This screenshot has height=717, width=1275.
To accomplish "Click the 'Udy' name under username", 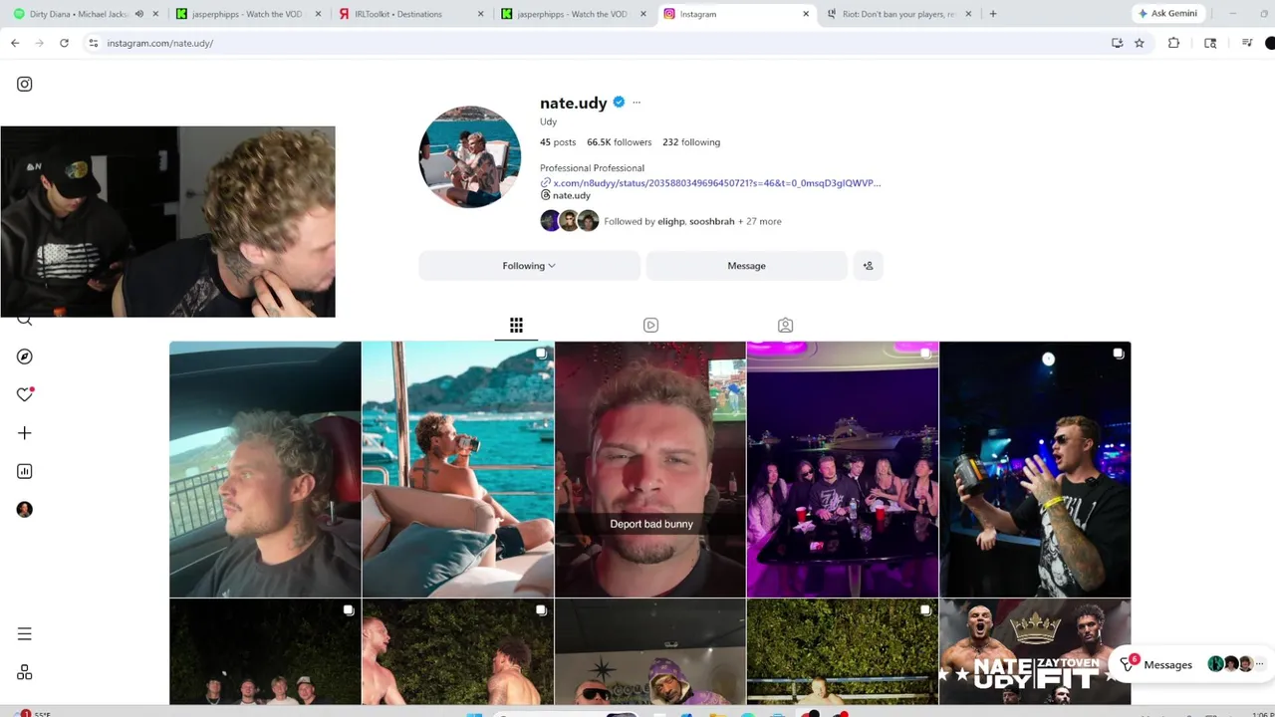I will point(548,121).
